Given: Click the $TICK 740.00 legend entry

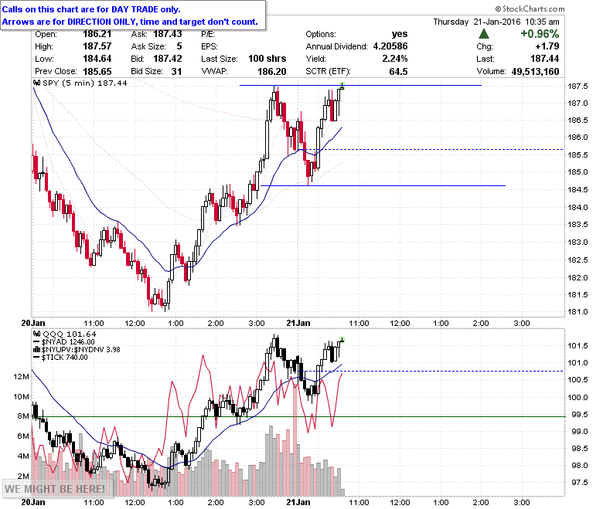Looking at the screenshot, I should click(65, 357).
